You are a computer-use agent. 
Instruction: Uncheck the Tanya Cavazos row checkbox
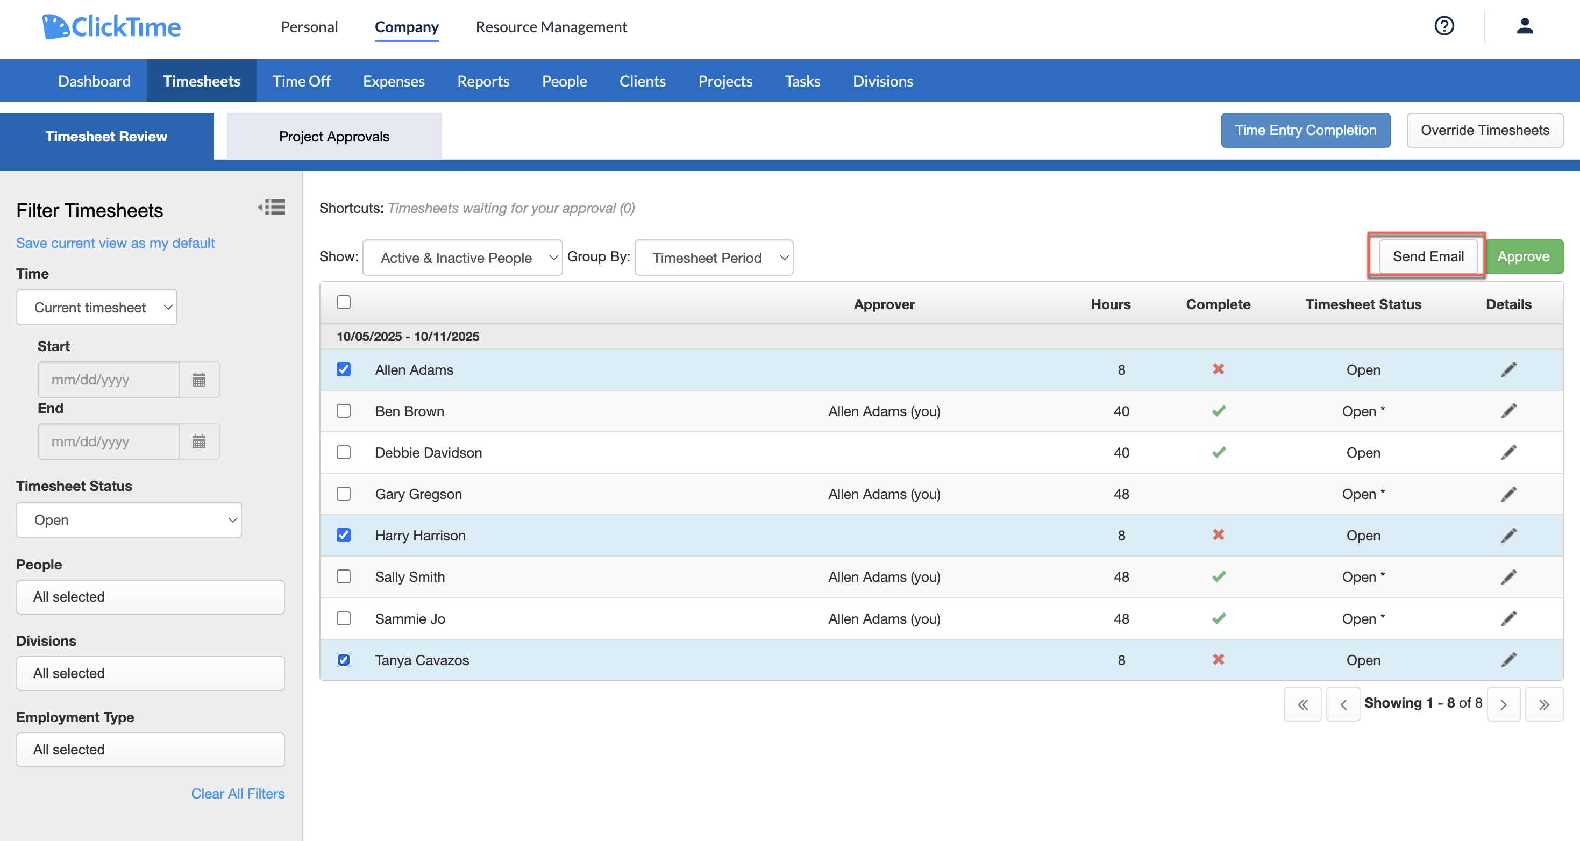tap(344, 660)
